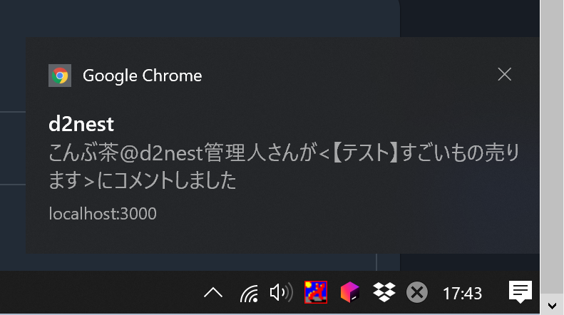The image size is (564, 315).
Task: Dismiss the Chrome notification with its X
Action: (504, 74)
